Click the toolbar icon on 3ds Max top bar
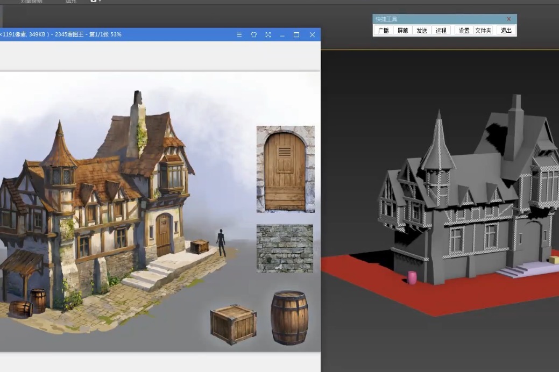The width and height of the screenshot is (559, 372). 93,2
